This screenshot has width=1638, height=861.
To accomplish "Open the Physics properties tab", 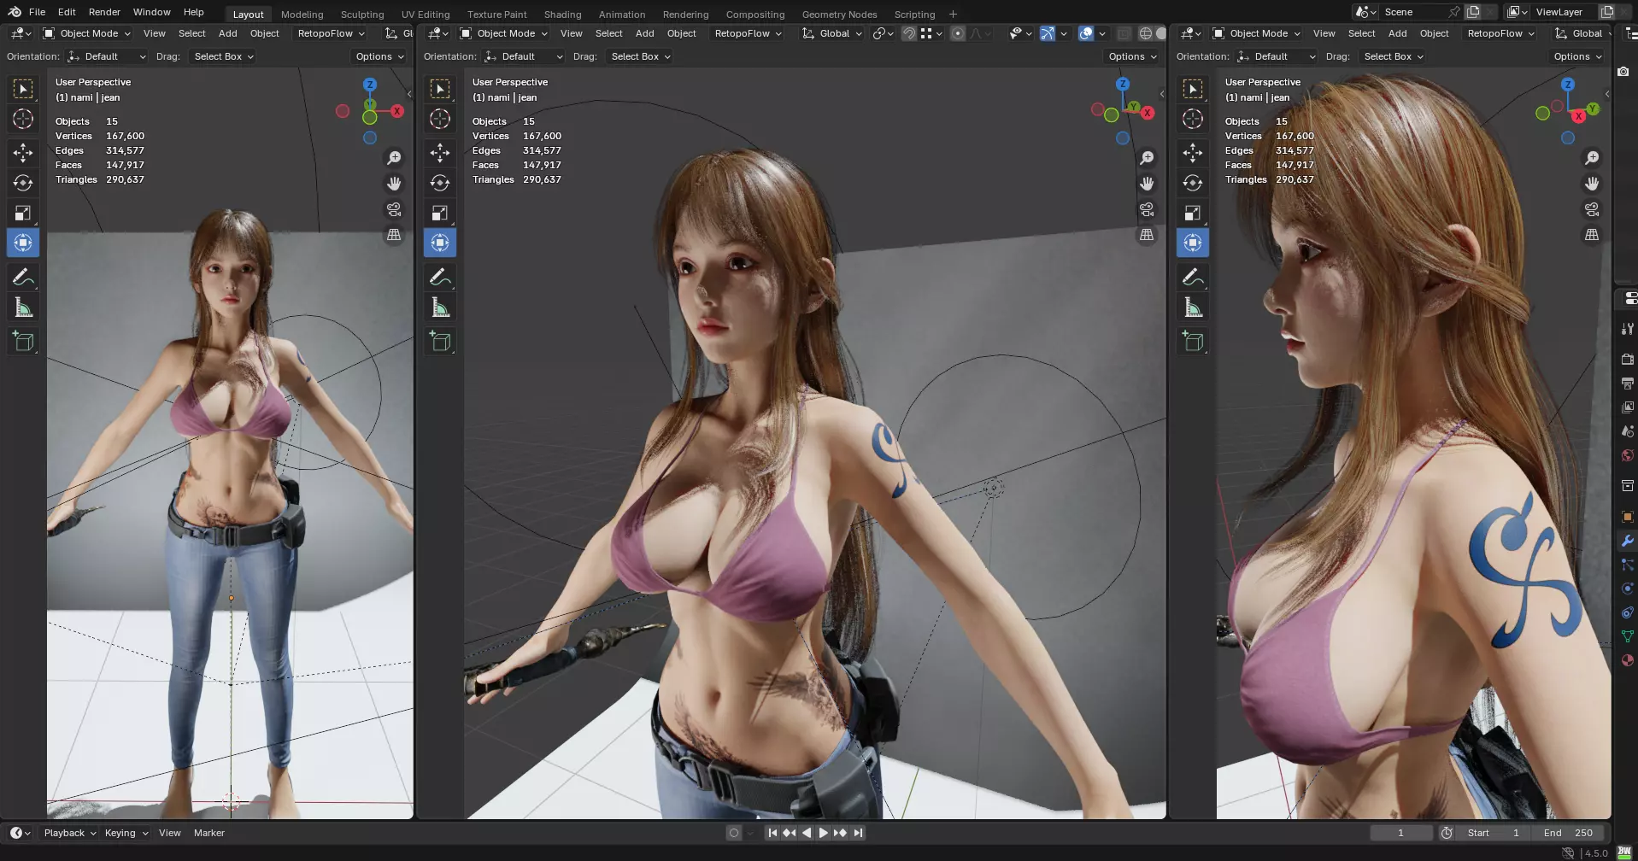I will click(x=1627, y=589).
